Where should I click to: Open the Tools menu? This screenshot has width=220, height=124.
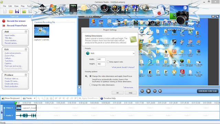(x=29, y=6)
